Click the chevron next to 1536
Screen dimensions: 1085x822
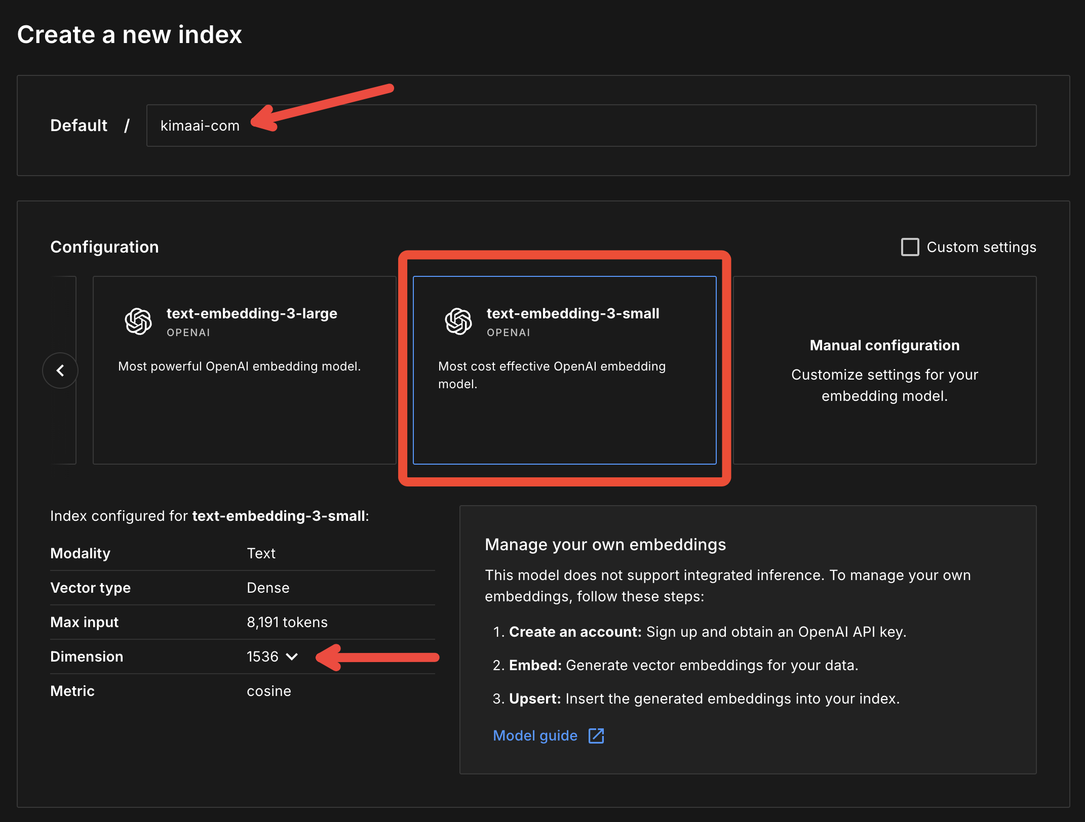(x=292, y=656)
